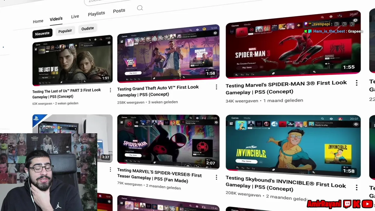The image size is (375, 211).
Task: Open Testing MARVEL'S SPIDER-VERSE title link
Action: pyautogui.click(x=159, y=175)
